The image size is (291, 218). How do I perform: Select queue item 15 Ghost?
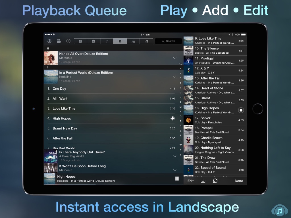click(215, 100)
